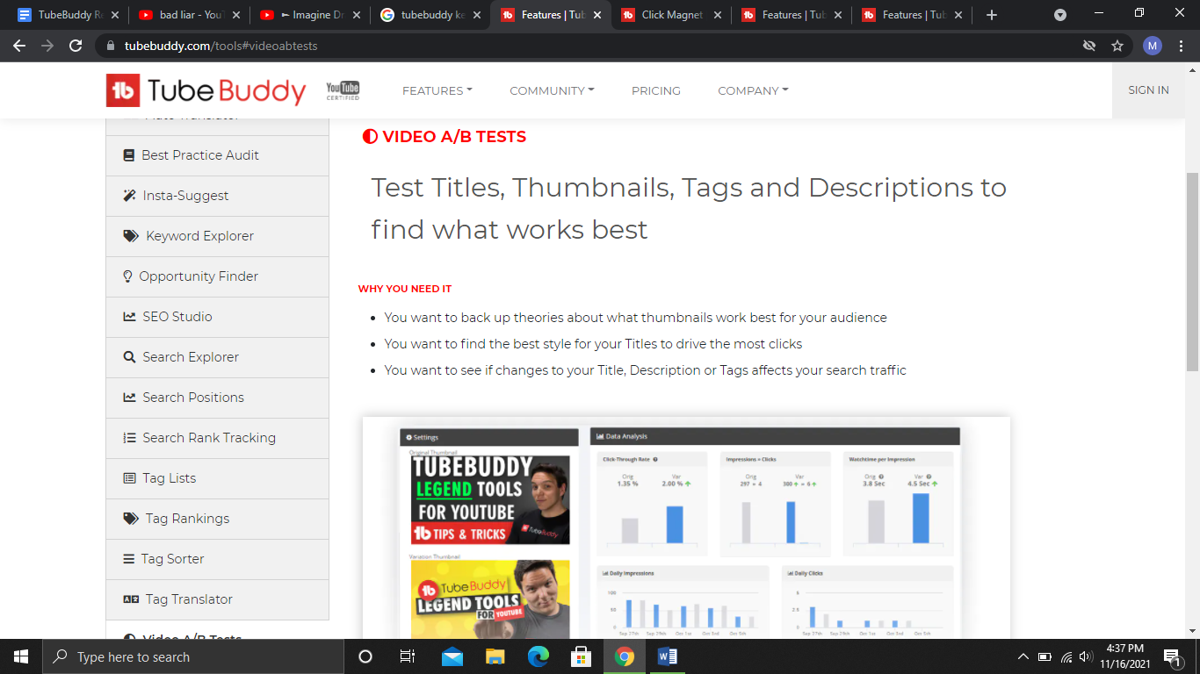Switch to the Imagine Dr... YouTube tab
Screen dimensions: 1200x674
[309, 15]
